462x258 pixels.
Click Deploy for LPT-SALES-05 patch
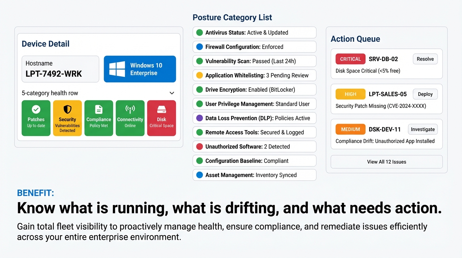pyautogui.click(x=425, y=94)
